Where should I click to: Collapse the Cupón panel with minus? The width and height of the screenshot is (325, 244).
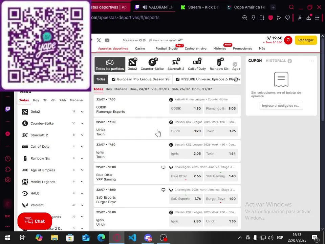[312, 61]
